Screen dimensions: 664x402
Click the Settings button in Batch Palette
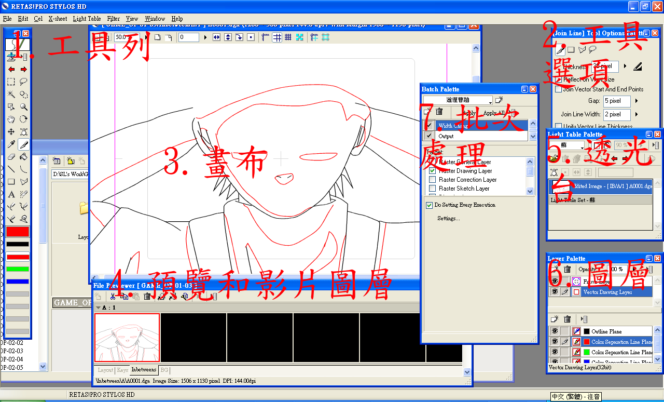click(x=447, y=218)
